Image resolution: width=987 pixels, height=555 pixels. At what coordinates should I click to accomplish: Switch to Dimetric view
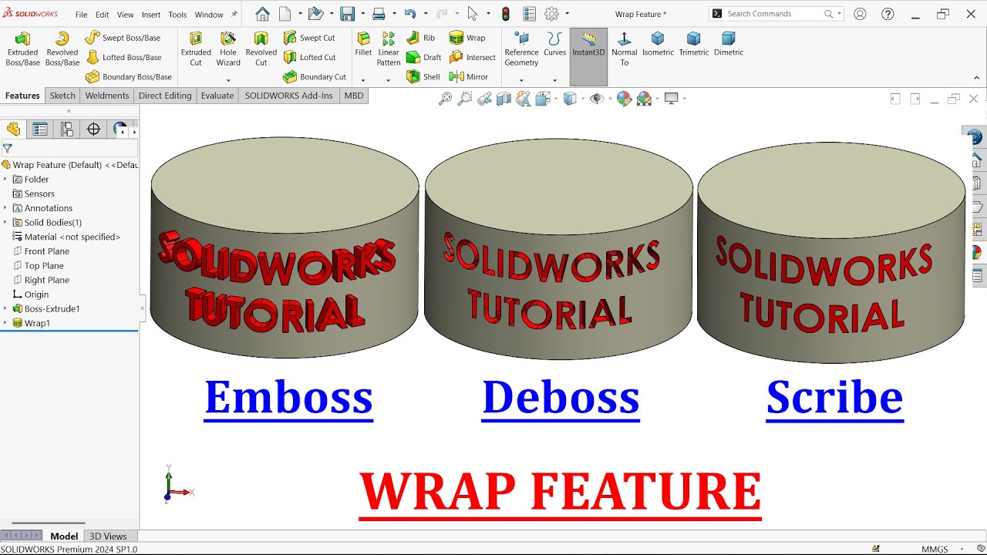(x=729, y=44)
